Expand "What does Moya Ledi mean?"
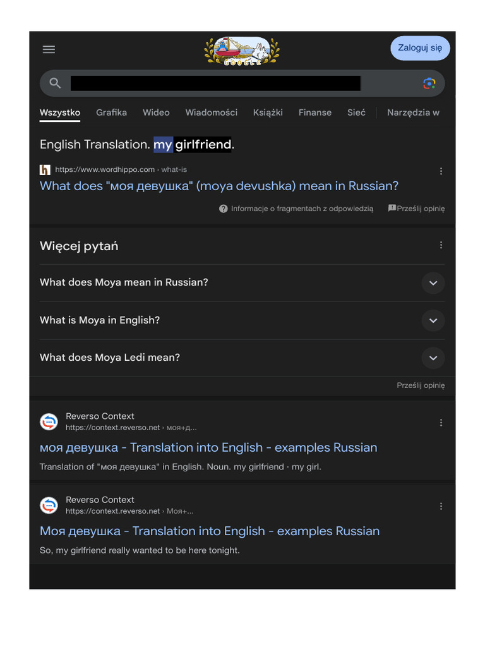Screen dimensions: 485x647 click(x=433, y=358)
